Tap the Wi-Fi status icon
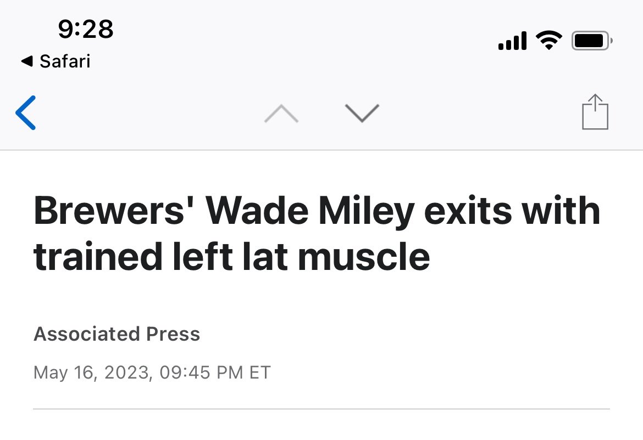The height and width of the screenshot is (440, 643). click(549, 41)
